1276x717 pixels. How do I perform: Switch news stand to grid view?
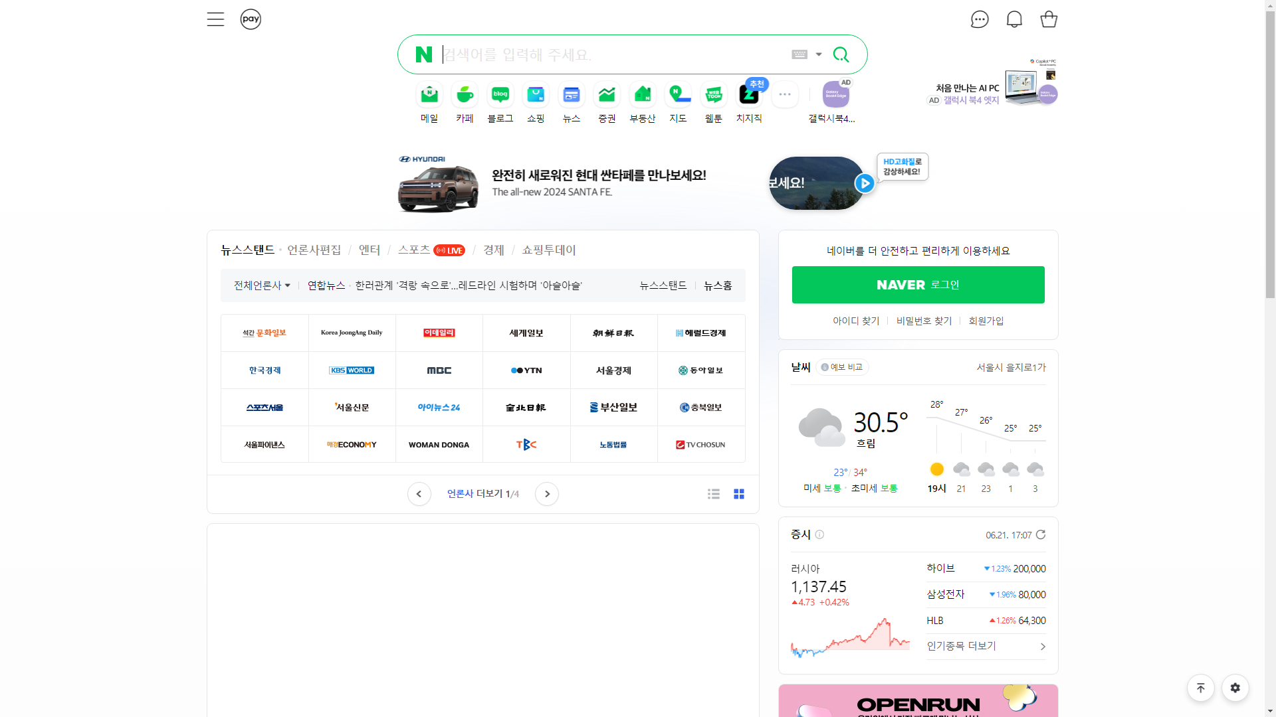tap(739, 494)
